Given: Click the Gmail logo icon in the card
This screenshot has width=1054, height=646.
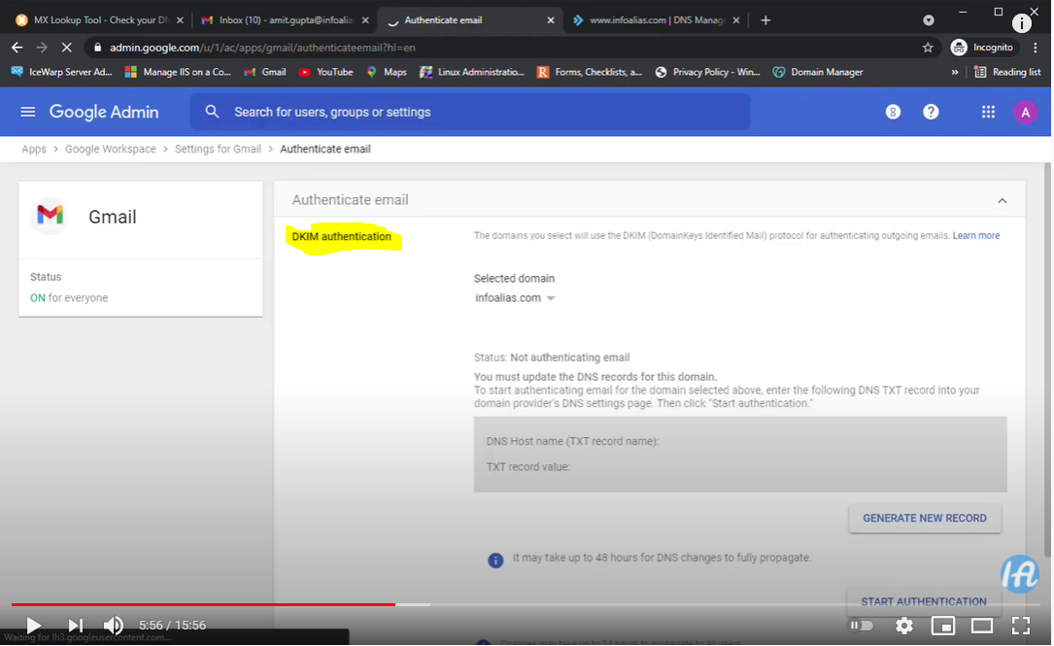Looking at the screenshot, I should (50, 216).
